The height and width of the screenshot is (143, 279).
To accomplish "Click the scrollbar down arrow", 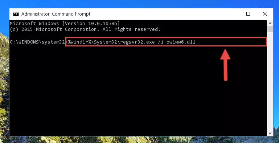I will 270,133.
